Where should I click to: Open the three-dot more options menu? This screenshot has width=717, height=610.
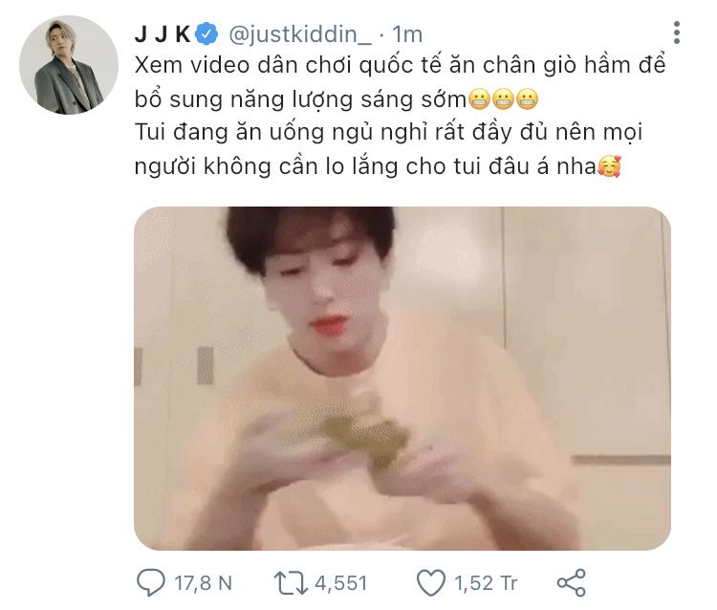coord(677,33)
